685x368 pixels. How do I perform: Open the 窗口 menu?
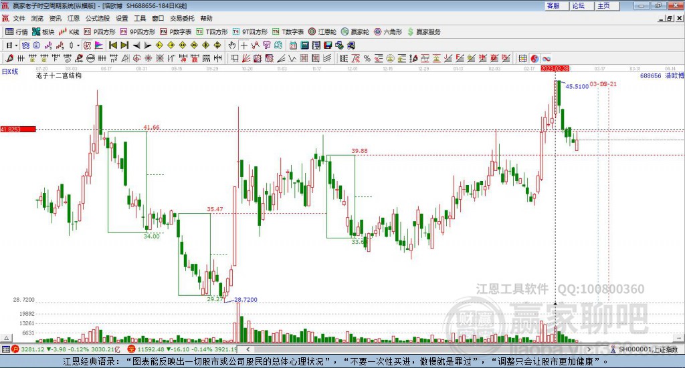pyautogui.click(x=158, y=18)
